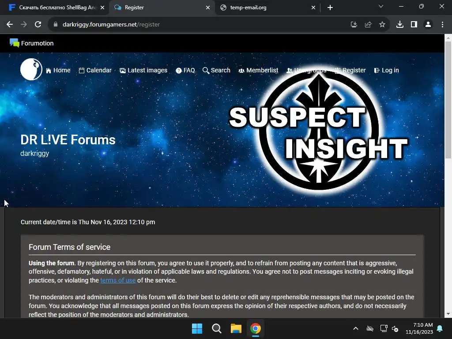Open taskbar clock and date
The height and width of the screenshot is (339, 452).
pyautogui.click(x=419, y=328)
